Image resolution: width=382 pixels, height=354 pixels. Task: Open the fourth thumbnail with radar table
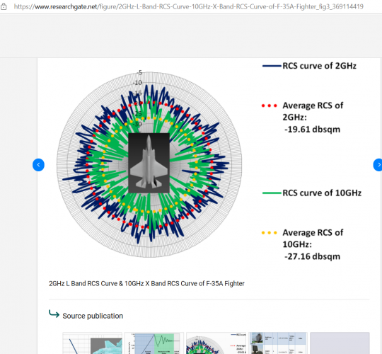pos(278,343)
